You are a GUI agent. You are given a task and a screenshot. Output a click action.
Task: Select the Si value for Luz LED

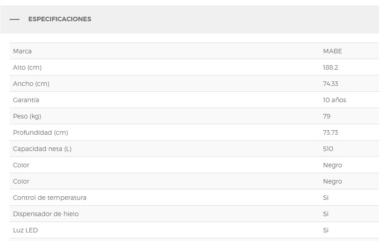pyautogui.click(x=326, y=230)
